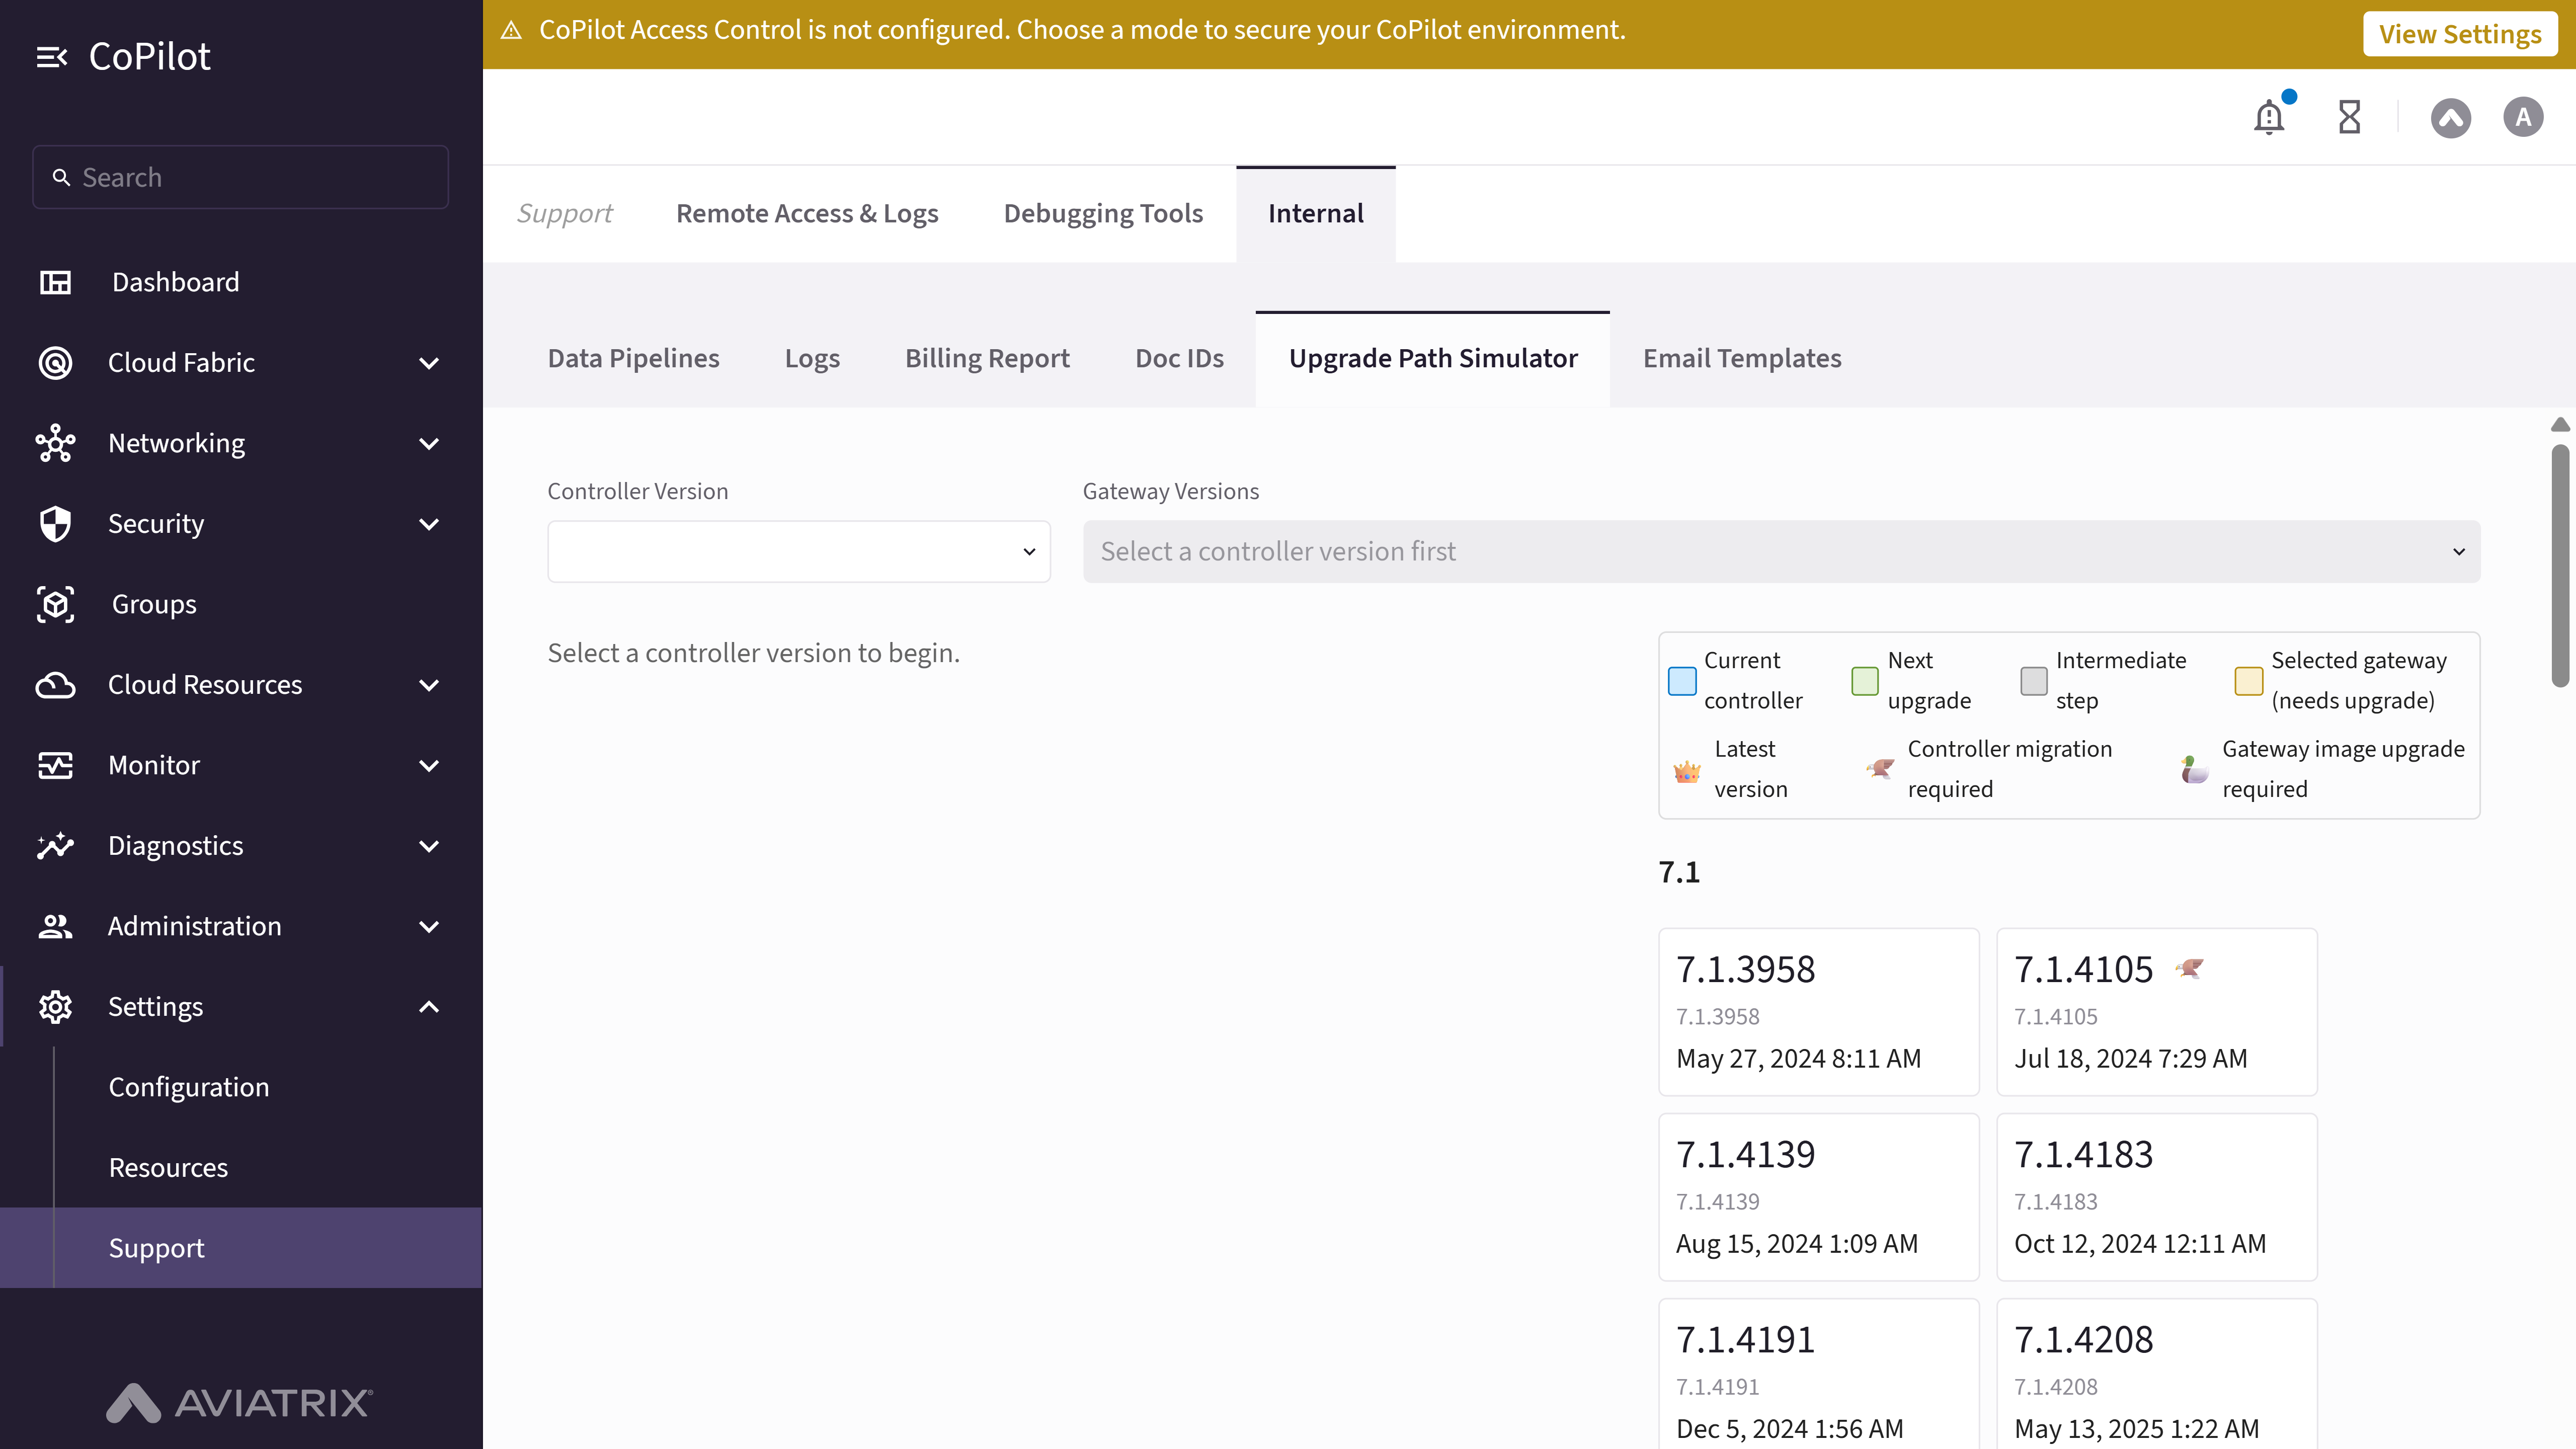This screenshot has width=2576, height=1449.
Task: Open the user avatar "A" menu
Action: click(2523, 117)
